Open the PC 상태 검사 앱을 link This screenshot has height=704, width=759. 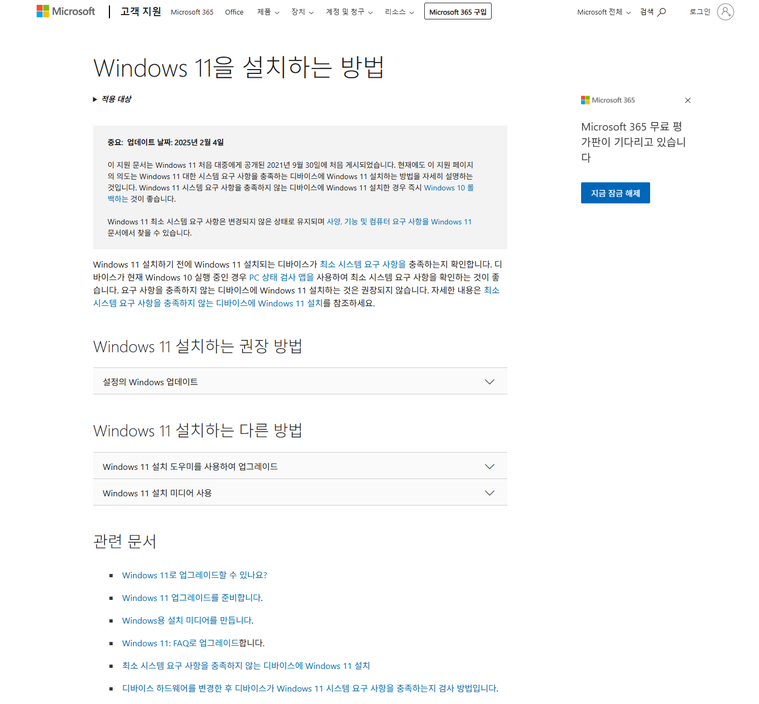pyautogui.click(x=281, y=277)
